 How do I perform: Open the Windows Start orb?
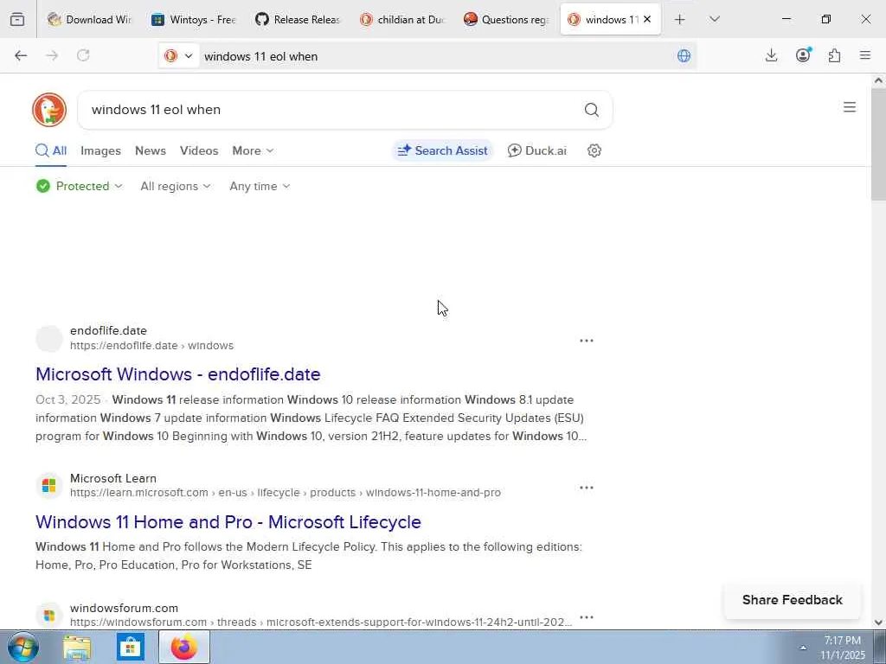tap(23, 648)
